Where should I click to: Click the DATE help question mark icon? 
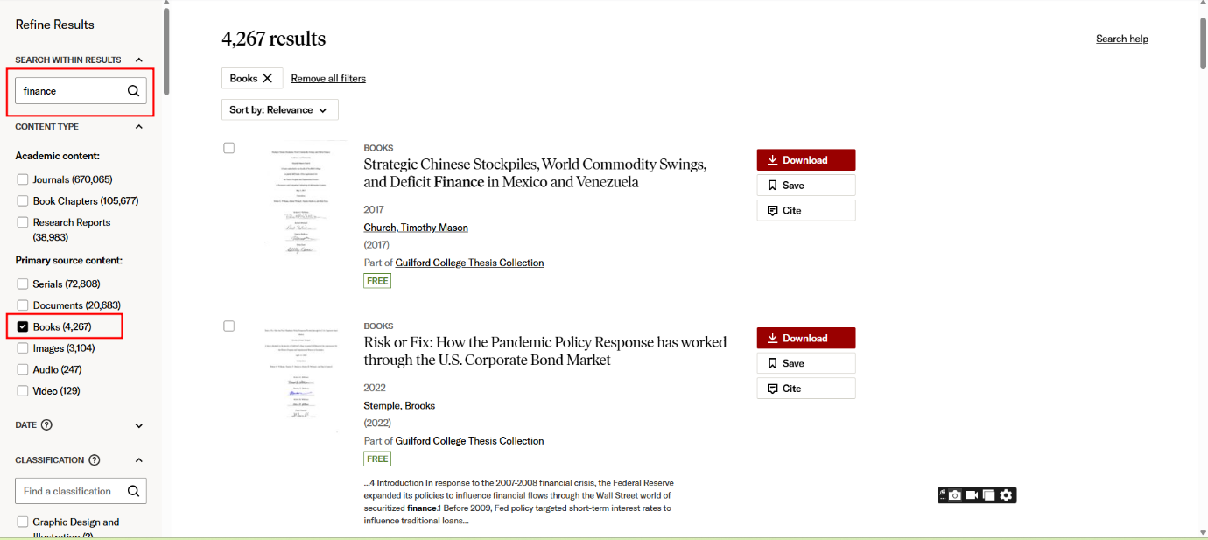click(x=46, y=425)
